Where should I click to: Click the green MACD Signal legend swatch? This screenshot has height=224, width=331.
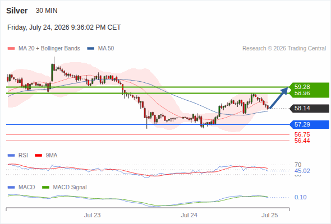pyautogui.click(x=45, y=188)
